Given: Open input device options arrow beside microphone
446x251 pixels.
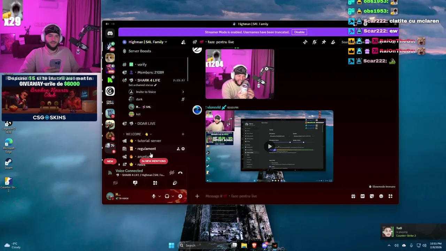Looking at the screenshot, I should coord(160,196).
